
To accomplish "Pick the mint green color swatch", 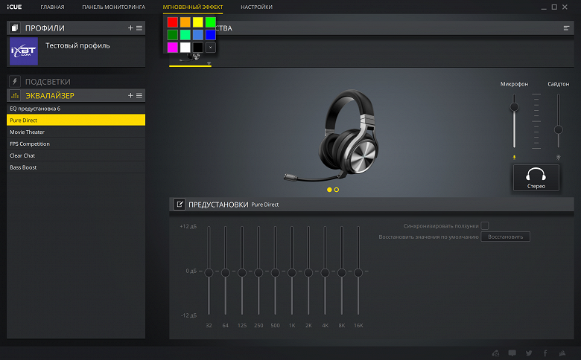I will pos(185,35).
